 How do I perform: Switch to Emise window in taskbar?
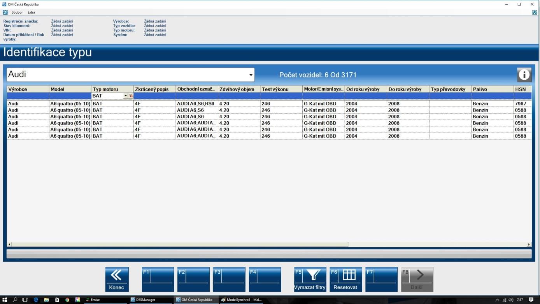(105, 300)
